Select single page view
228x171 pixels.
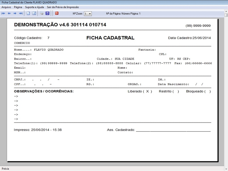(x=28, y=13)
